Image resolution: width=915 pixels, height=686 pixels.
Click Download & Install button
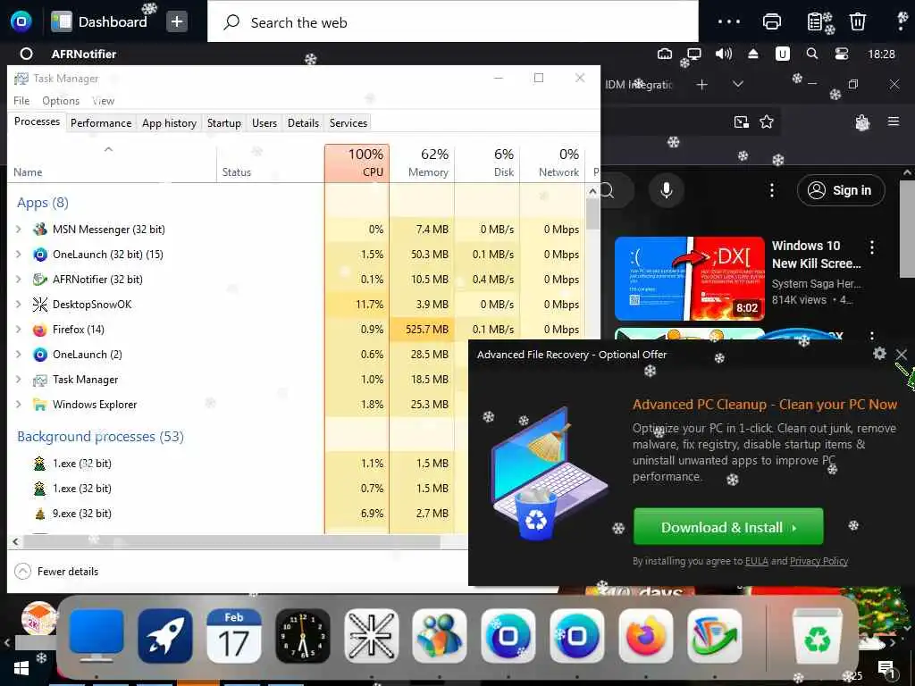[x=728, y=527]
